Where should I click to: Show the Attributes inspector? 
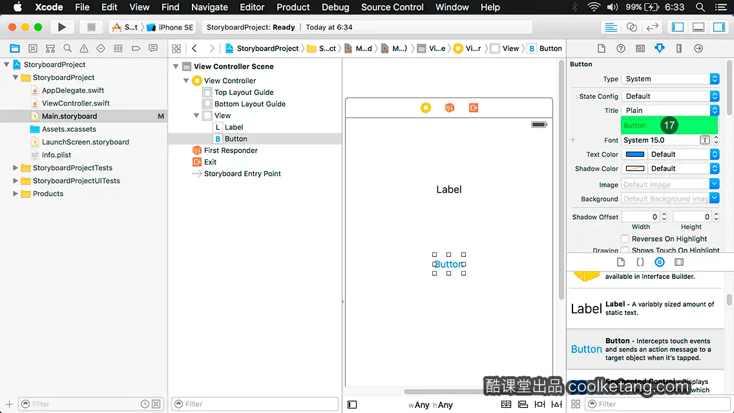pos(660,48)
